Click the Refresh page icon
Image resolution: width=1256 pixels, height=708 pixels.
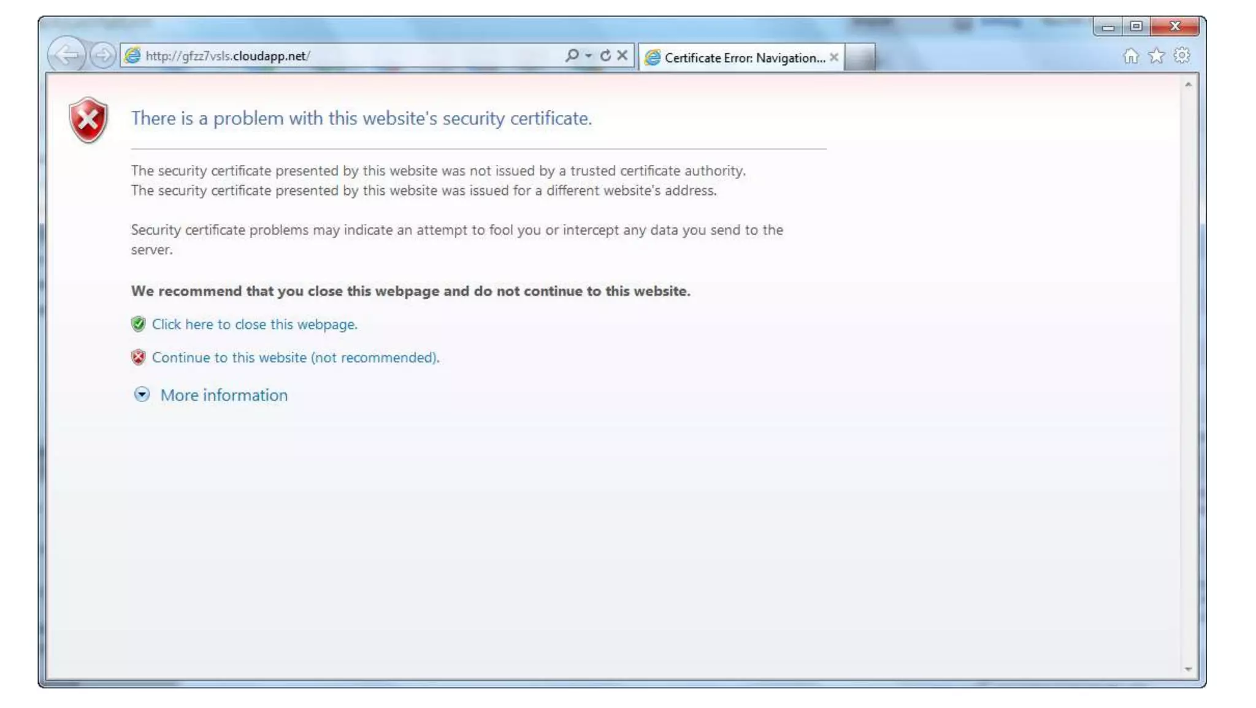click(x=605, y=56)
